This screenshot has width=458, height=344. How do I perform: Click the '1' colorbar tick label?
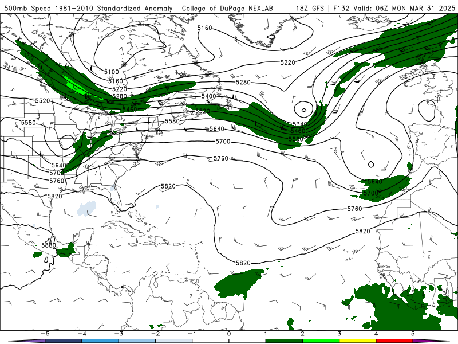(x=266, y=334)
